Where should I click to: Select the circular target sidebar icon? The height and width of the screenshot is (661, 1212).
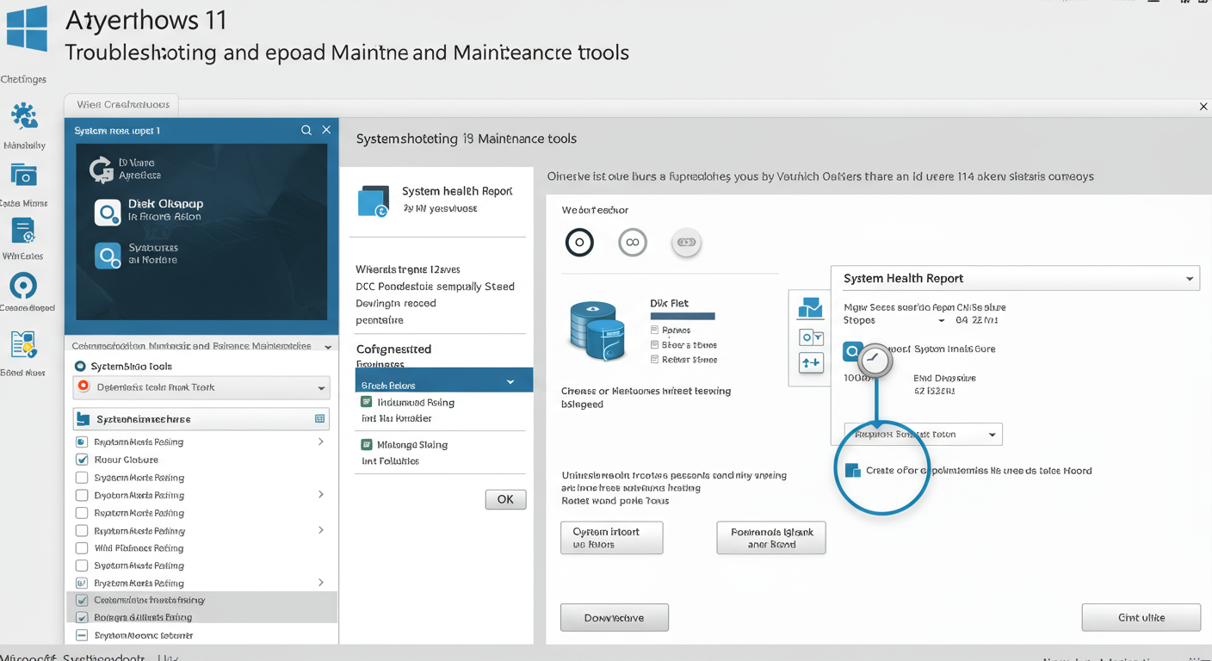pos(23,286)
